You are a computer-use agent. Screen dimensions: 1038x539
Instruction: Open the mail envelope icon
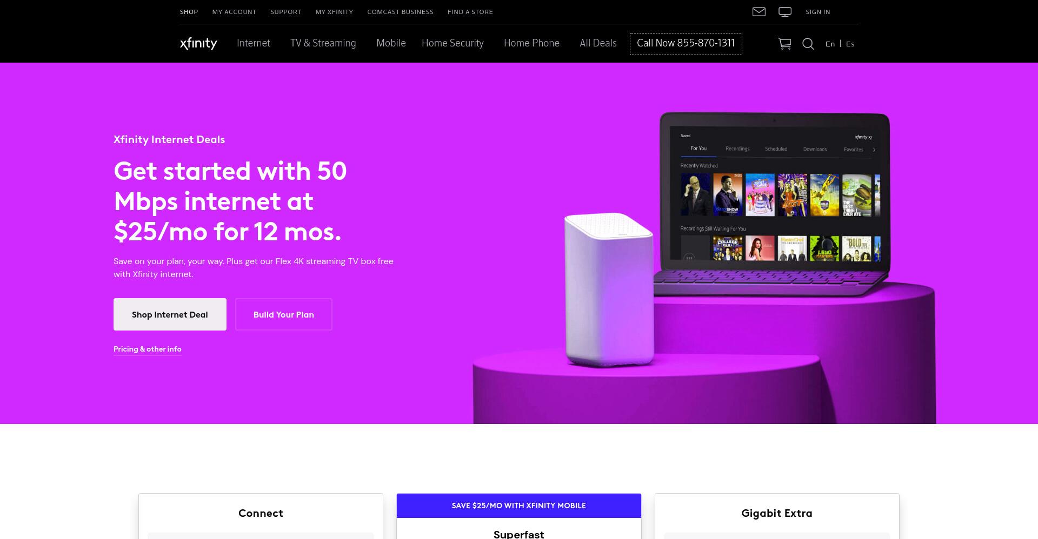click(x=758, y=12)
